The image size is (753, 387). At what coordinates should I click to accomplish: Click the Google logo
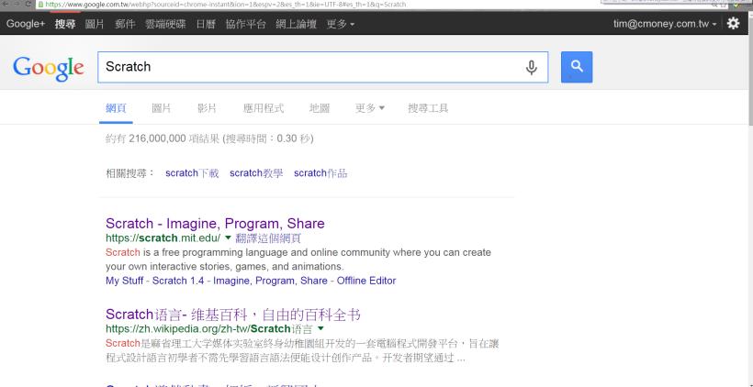tap(48, 69)
